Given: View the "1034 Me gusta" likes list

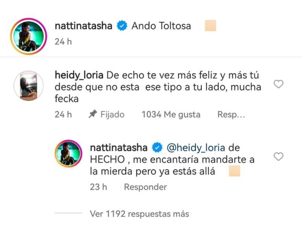Looking at the screenshot, I should pos(171,114).
